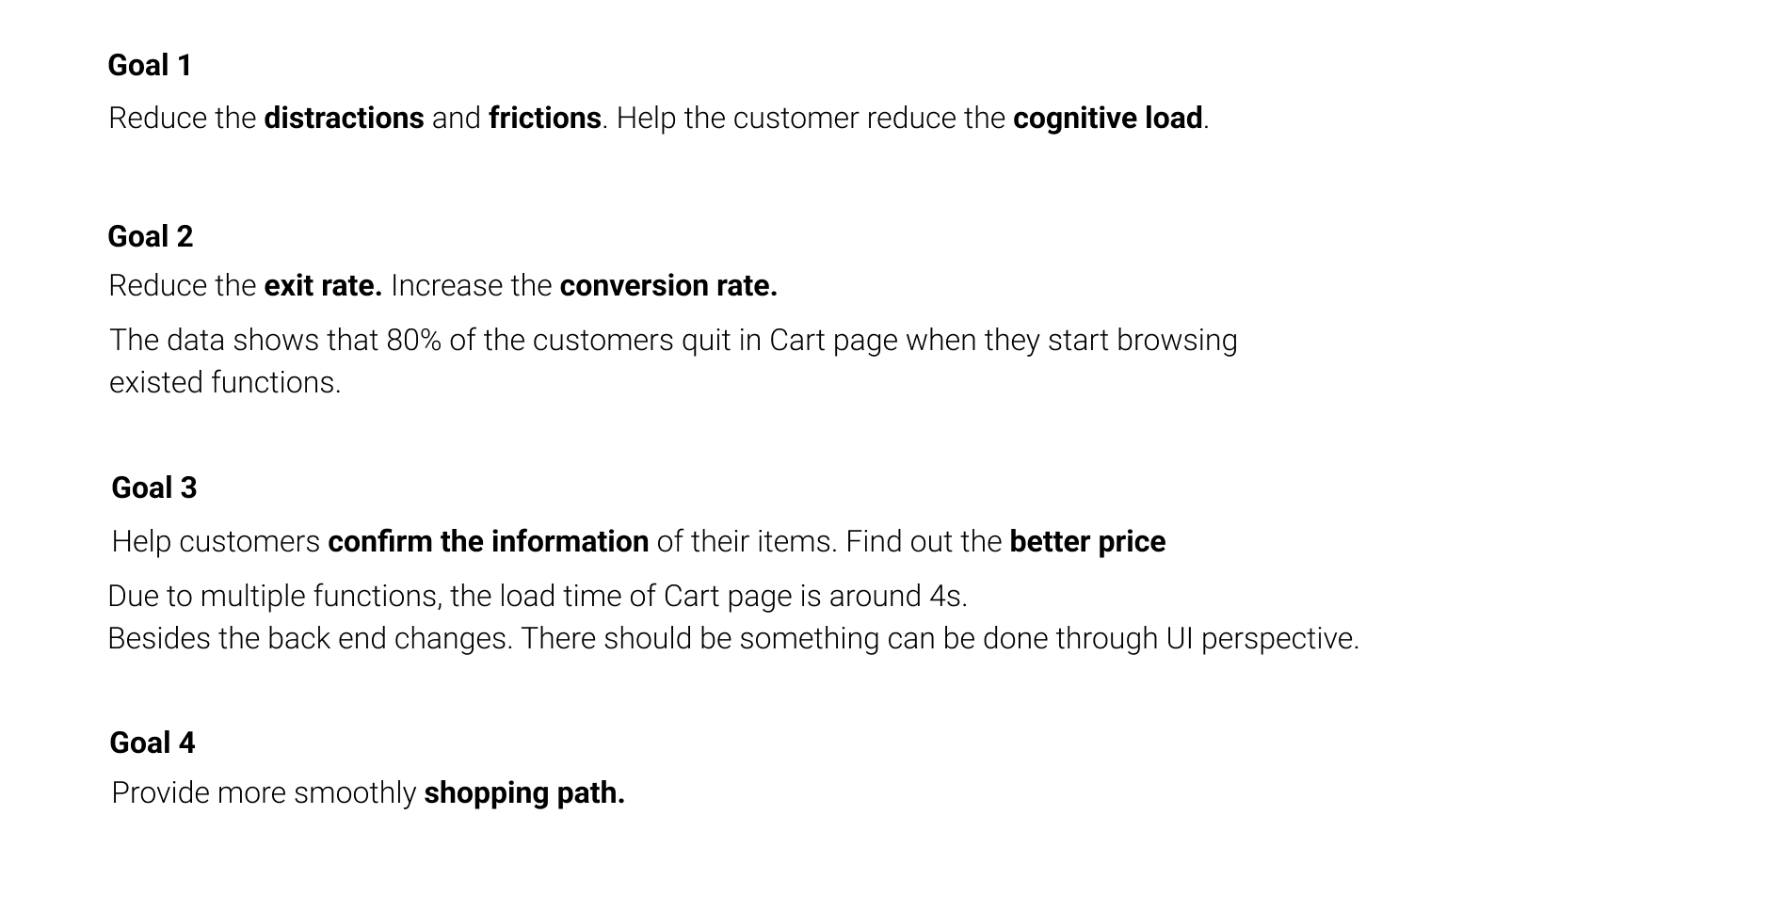Click the words UI perspective

click(1262, 638)
